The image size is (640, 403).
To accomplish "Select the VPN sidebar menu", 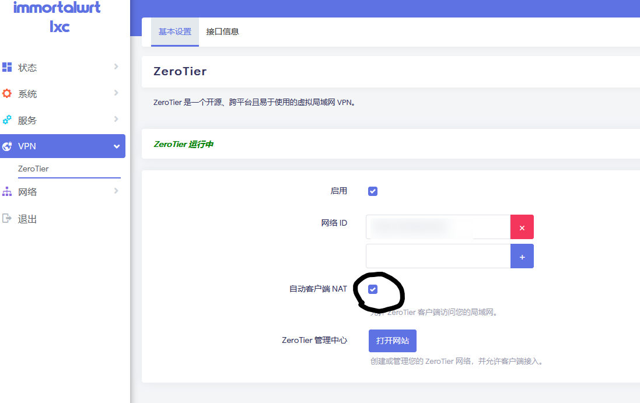I will (x=62, y=146).
